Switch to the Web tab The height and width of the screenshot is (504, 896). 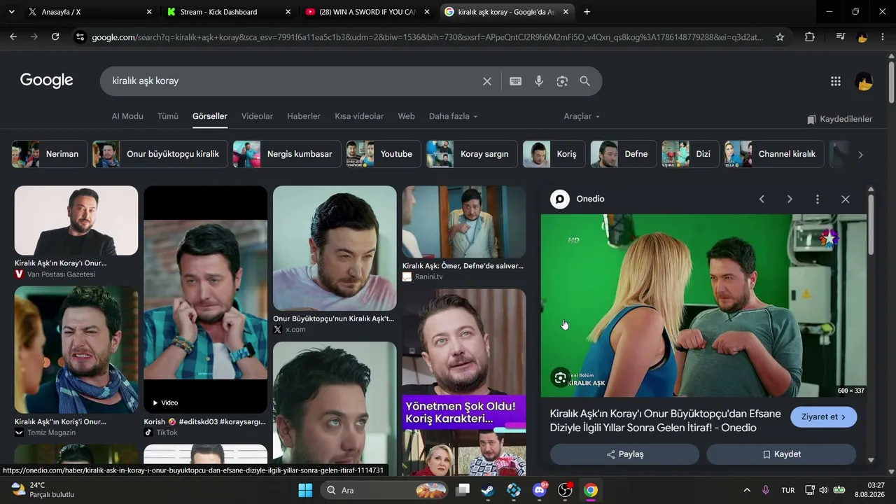407,116
